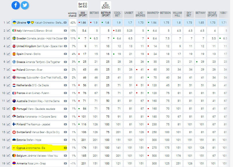Screen dimensions: 233x167
Task: Play the Norway Subwoolfer video
Action: (x=65, y=78)
